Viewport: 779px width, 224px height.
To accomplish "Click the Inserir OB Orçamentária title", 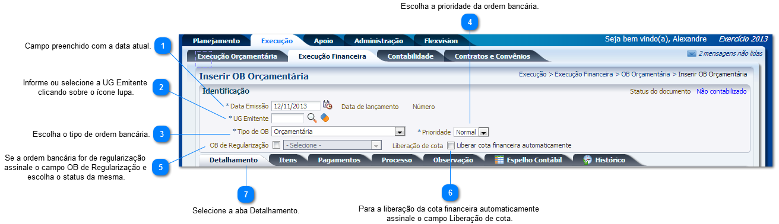I will coord(254,76).
